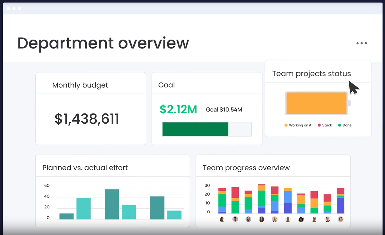Screen dimensions: 385x235
Task: Select the fifth avatar under Team progress chart
Action: pyautogui.click(x=275, y=219)
